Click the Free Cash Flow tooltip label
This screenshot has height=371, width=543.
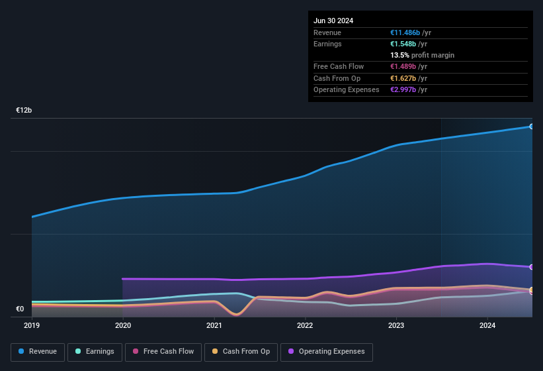click(x=339, y=66)
